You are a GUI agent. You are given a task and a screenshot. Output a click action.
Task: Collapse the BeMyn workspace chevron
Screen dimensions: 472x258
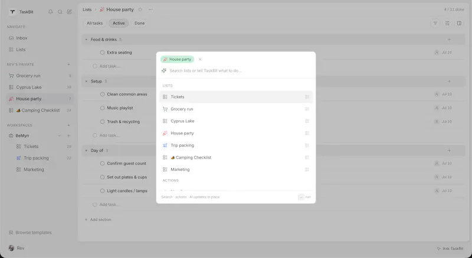pos(60,135)
